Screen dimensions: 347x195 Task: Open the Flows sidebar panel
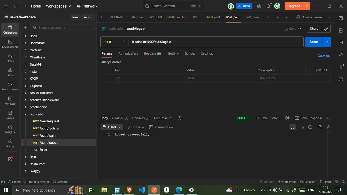pos(10,58)
